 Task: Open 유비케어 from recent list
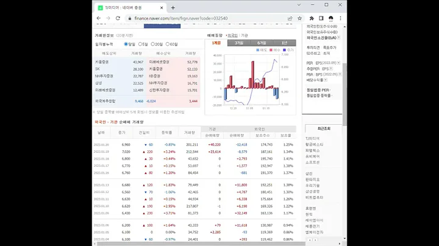[312, 156]
